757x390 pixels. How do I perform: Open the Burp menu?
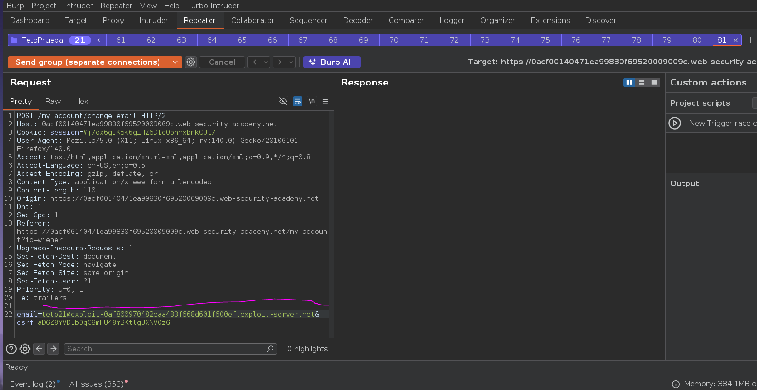(15, 6)
